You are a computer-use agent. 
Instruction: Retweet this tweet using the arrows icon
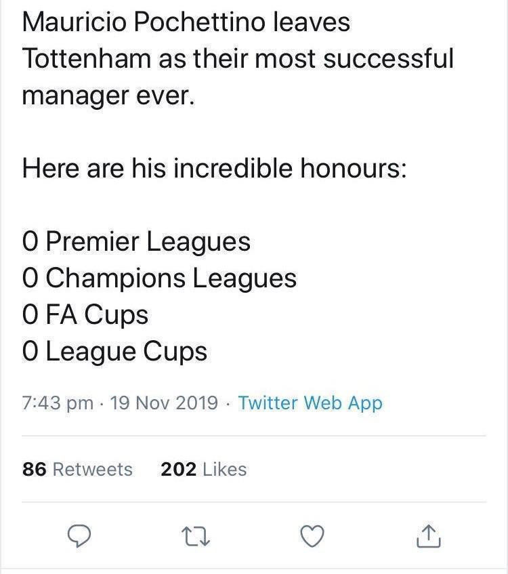coord(197,536)
